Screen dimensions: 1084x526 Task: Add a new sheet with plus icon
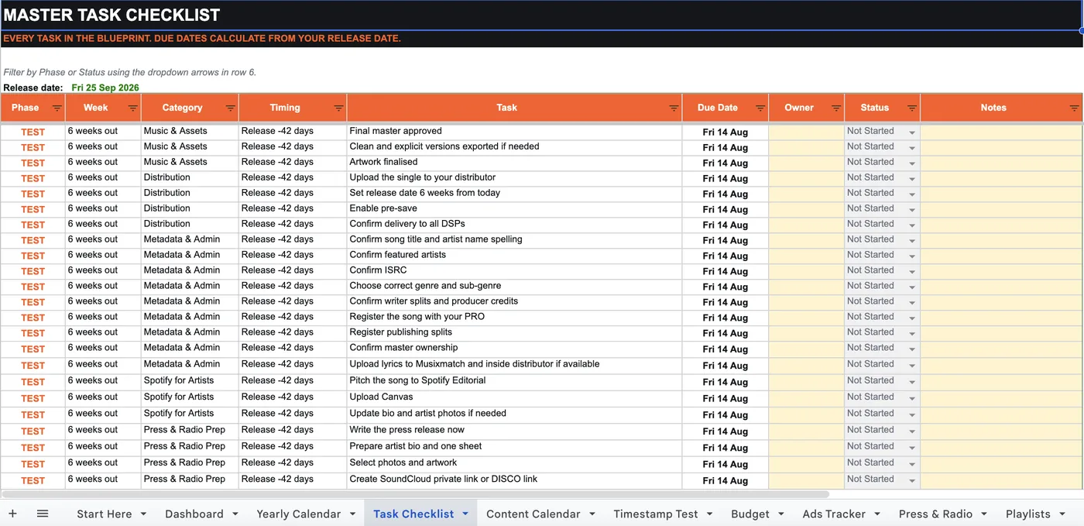pos(12,514)
